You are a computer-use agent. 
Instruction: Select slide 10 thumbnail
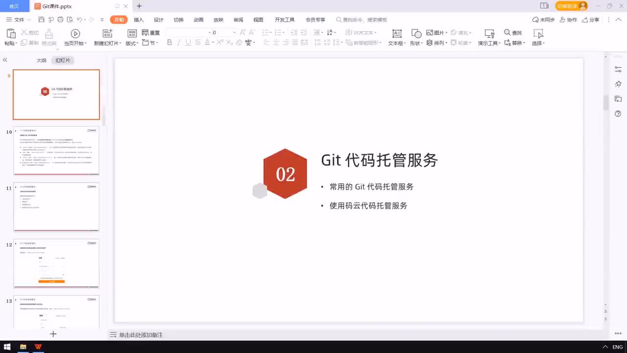click(x=56, y=151)
